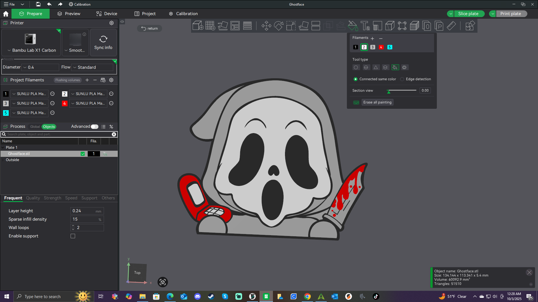Switch to the Project tab
The image size is (538, 302).
145,14
